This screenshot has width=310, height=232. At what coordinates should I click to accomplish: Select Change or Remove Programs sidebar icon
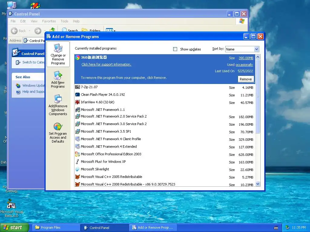pyautogui.click(x=58, y=54)
